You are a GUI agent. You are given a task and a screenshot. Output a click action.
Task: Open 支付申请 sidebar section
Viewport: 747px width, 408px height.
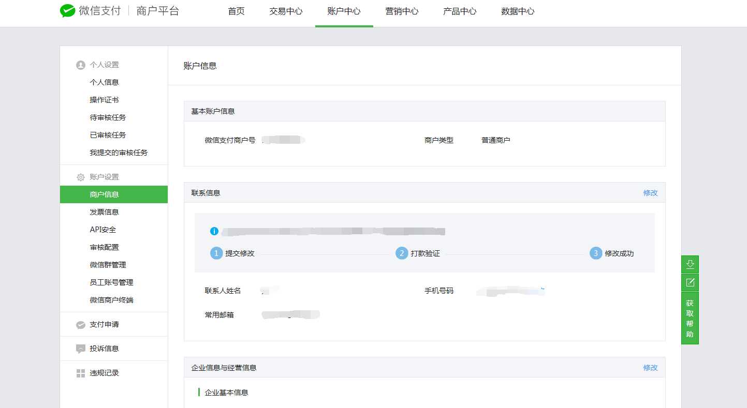click(x=104, y=324)
